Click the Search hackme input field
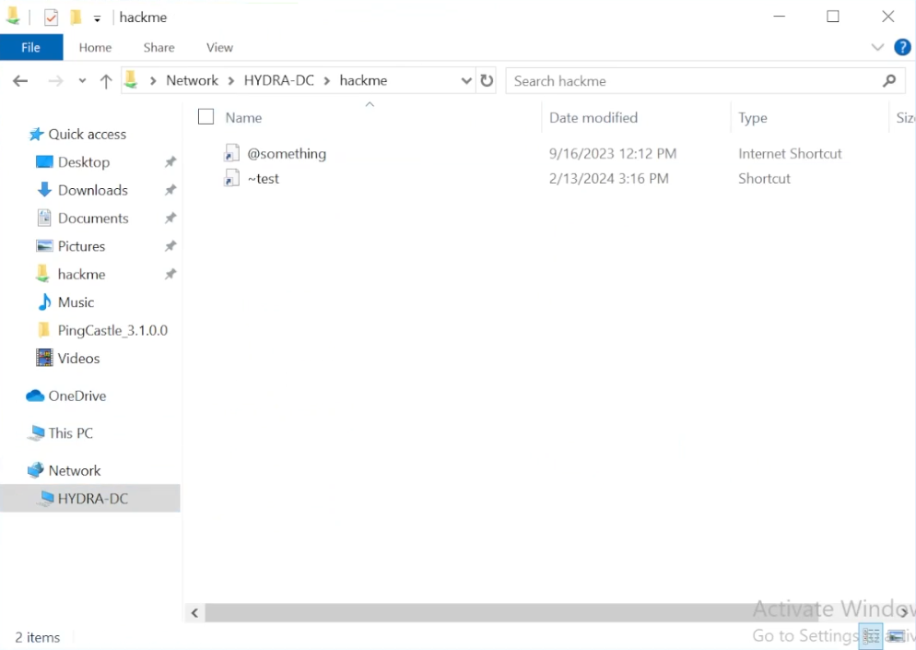 click(691, 81)
